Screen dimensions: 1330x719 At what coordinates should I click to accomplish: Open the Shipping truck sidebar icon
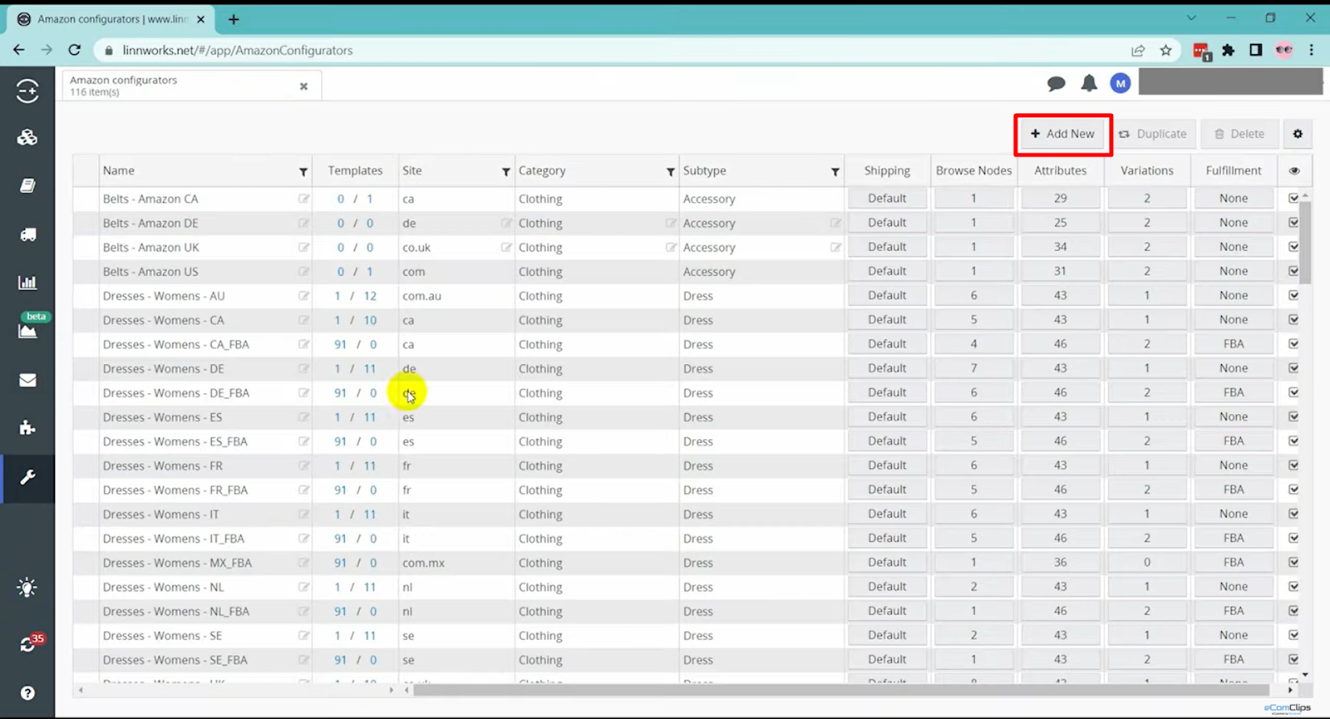click(x=27, y=234)
